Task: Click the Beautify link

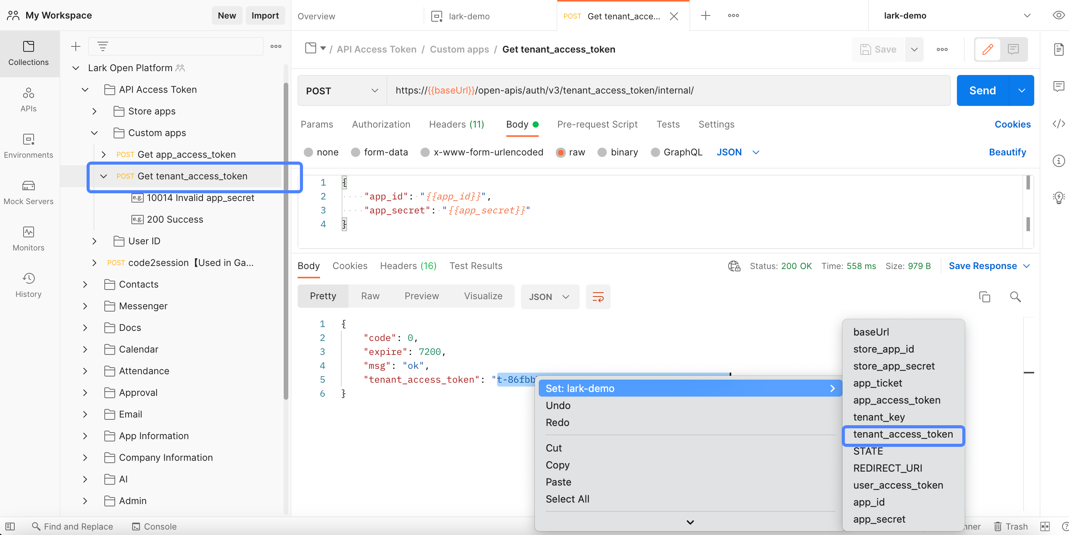Action: 1008,152
